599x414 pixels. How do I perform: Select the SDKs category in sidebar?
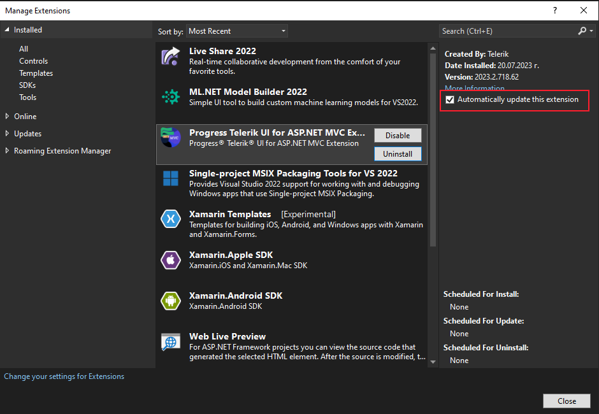[27, 85]
